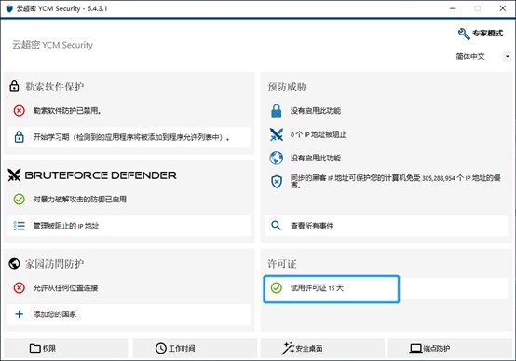Click the 预防威胁 section heading
Viewport: 516px width, 361px height.
pos(287,87)
